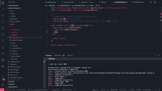
Task: Change language mode JavaScript in status bar
Action: (114, 90)
